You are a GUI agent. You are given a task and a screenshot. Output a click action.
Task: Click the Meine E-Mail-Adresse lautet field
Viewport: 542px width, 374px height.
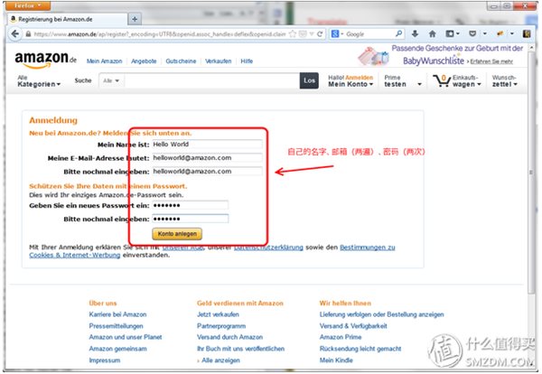207,157
